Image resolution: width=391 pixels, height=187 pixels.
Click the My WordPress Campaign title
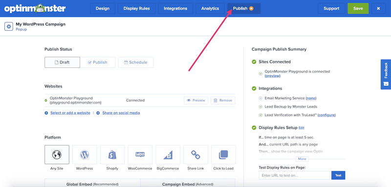(41, 24)
